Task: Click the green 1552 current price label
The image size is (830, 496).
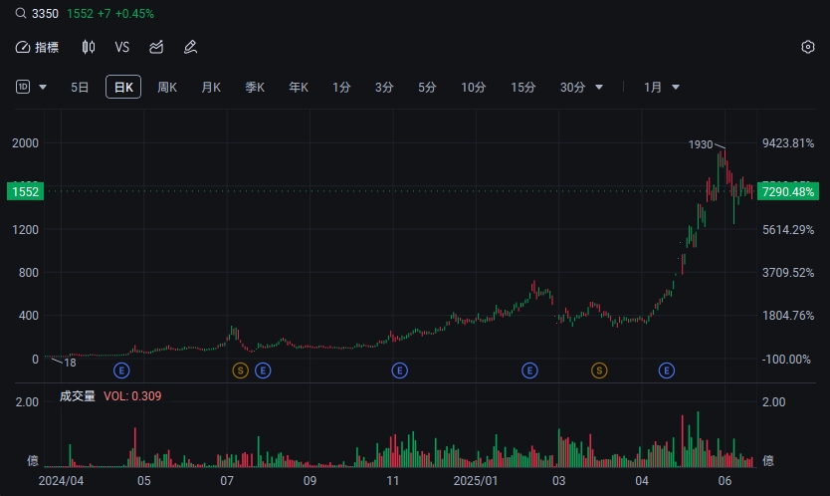Action: tap(25, 191)
